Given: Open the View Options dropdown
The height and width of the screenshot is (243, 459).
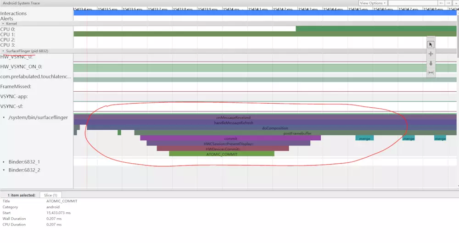Looking at the screenshot, I should coord(373,3).
